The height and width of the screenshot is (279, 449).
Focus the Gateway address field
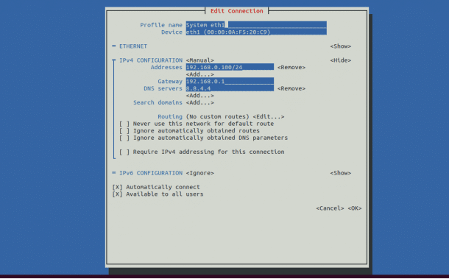point(230,82)
